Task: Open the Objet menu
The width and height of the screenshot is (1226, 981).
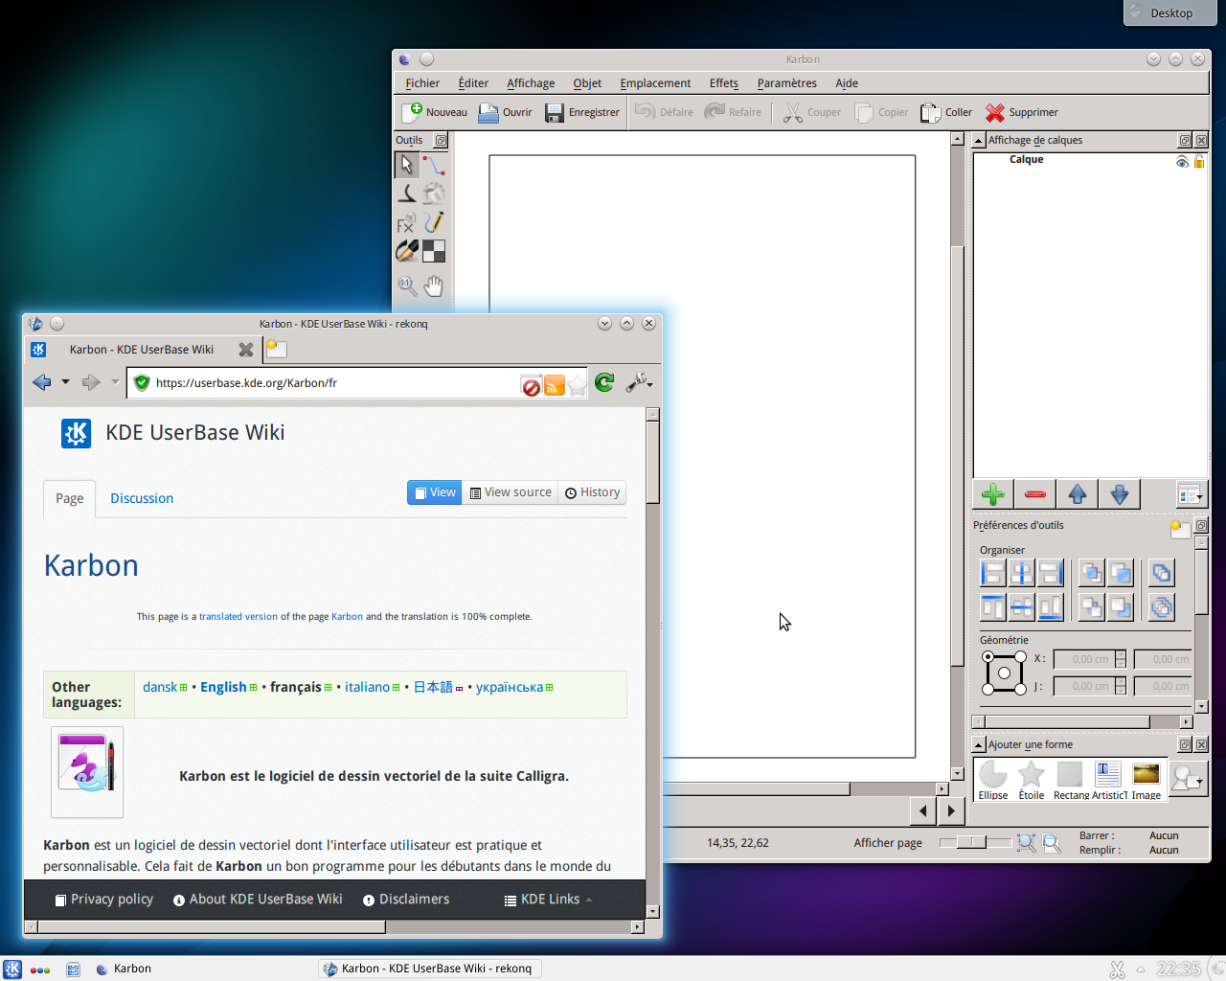Action: point(587,83)
